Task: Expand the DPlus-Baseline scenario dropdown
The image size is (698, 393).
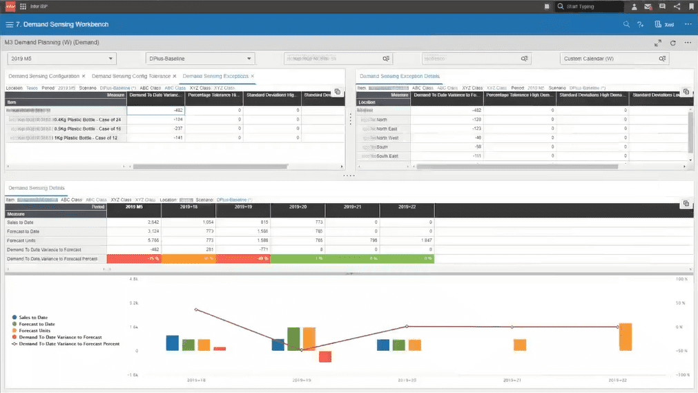Action: click(x=200, y=59)
